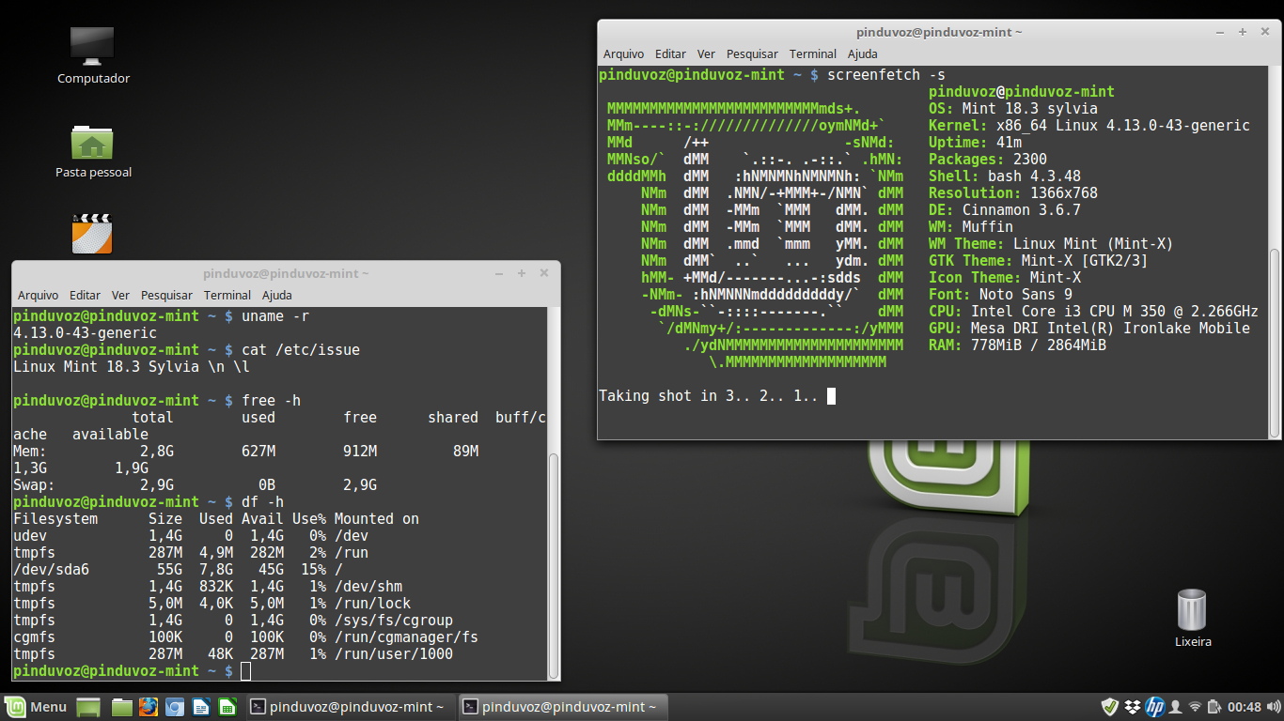Viewport: 1284px width, 721px height.
Task: Launch Firefox from the panel
Action: point(149,707)
